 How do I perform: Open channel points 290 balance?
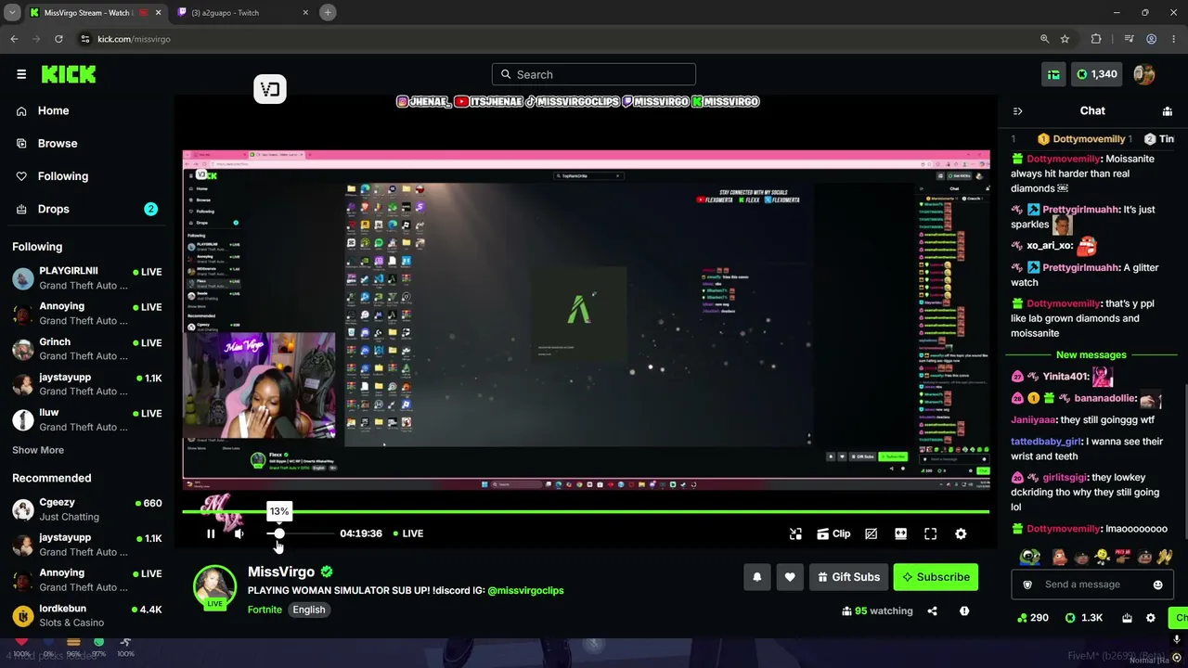click(1033, 618)
